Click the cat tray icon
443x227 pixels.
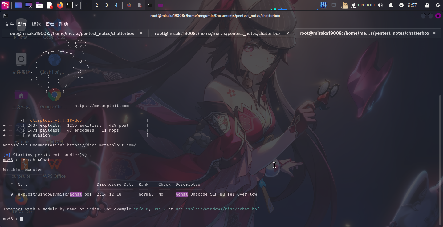coord(345,5)
